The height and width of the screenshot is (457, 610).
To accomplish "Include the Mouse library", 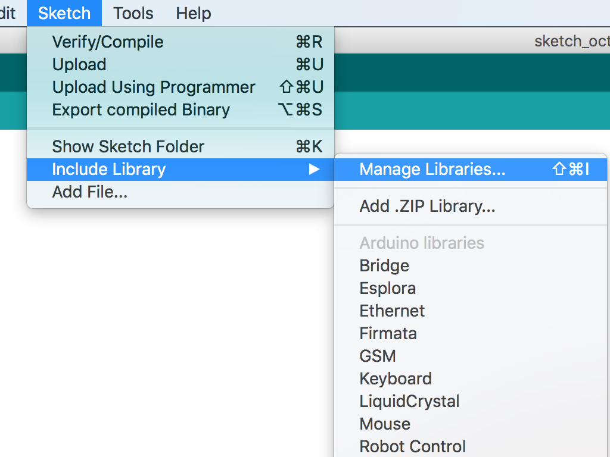I will coord(471,424).
